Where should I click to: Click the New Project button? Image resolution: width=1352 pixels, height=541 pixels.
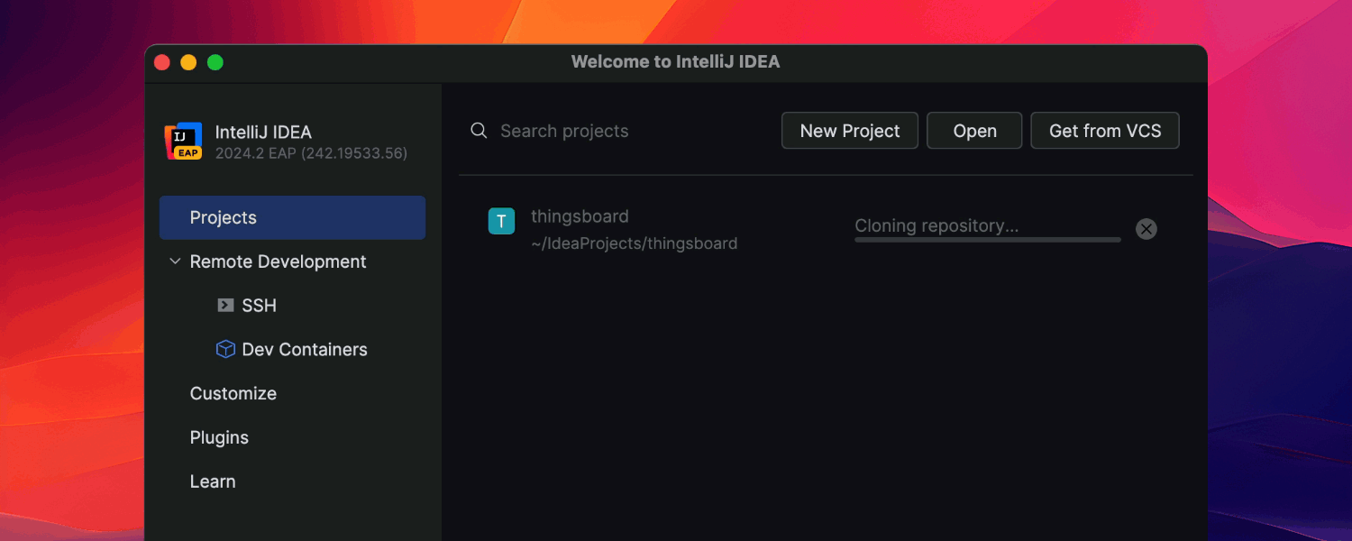(x=850, y=131)
